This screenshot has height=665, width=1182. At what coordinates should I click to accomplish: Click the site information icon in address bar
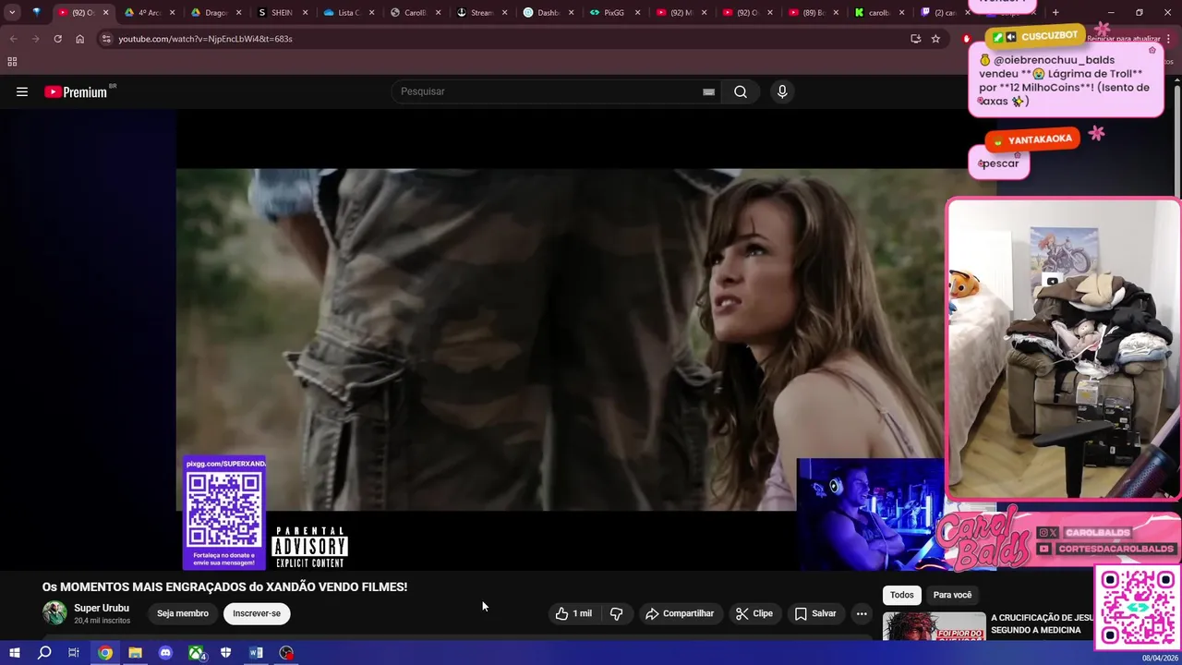pyautogui.click(x=106, y=39)
